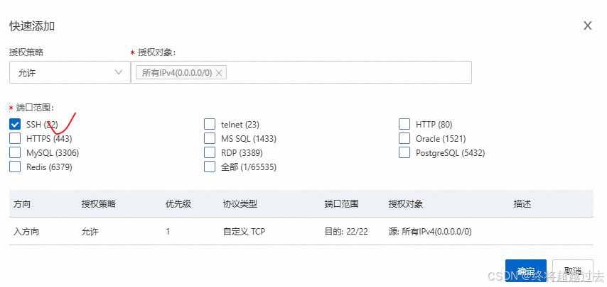The height and width of the screenshot is (287, 607).
Task: Enable the MS SQL (1433) port
Action: tap(210, 138)
